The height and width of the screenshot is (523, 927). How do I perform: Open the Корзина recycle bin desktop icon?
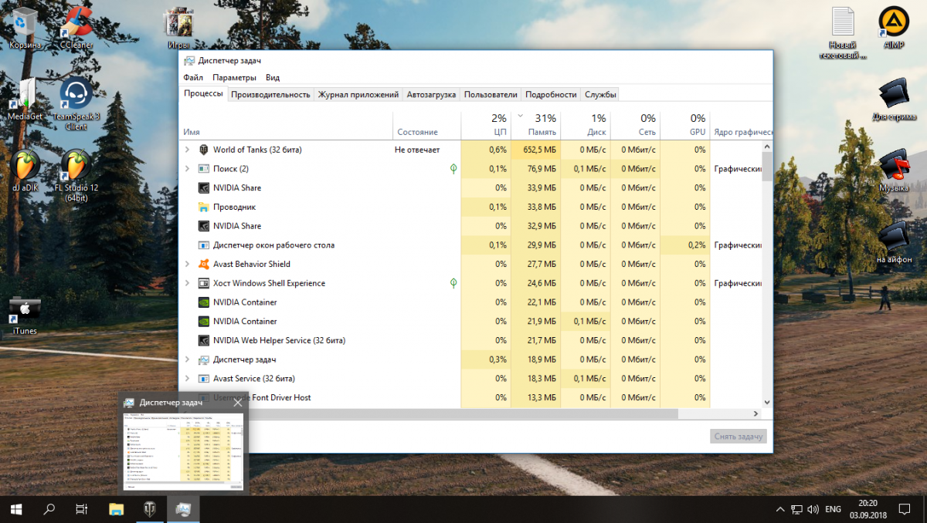point(25,27)
